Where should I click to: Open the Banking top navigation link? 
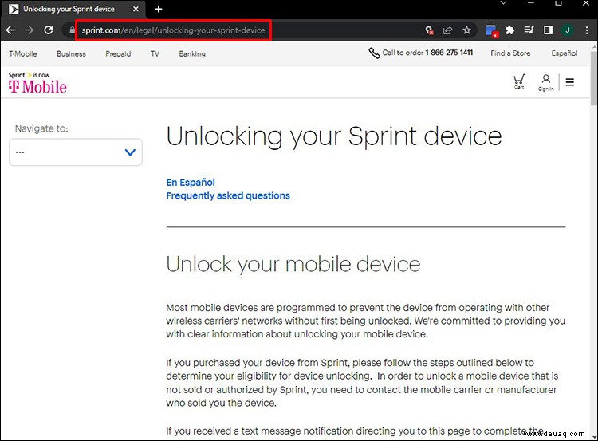[192, 53]
